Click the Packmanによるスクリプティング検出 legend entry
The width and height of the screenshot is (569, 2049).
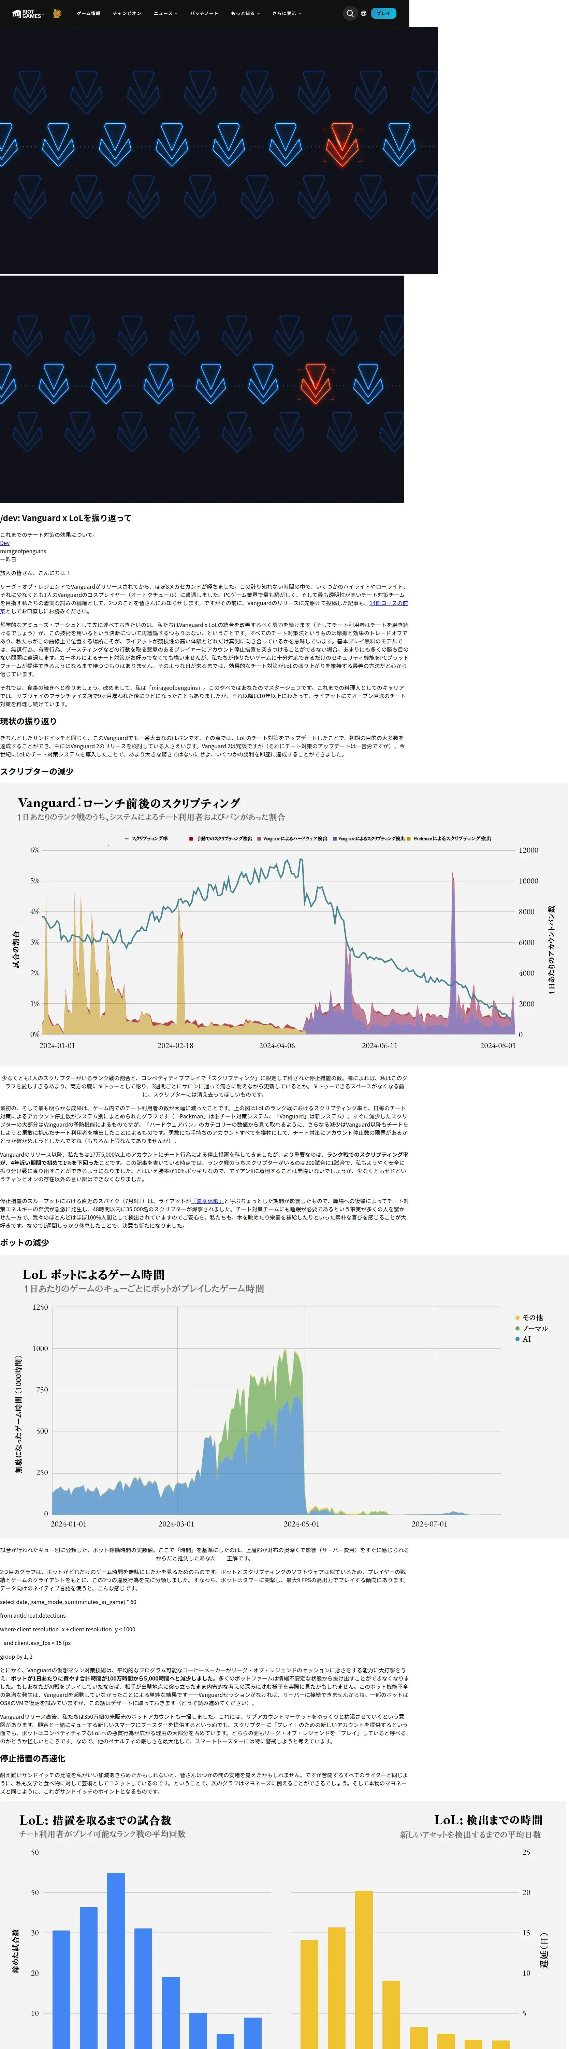pos(449,838)
